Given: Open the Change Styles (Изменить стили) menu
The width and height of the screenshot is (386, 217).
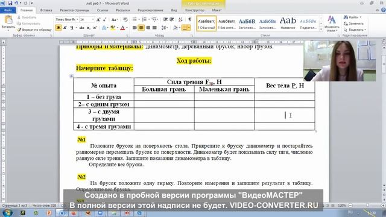Looking at the screenshot, I should [332, 24].
